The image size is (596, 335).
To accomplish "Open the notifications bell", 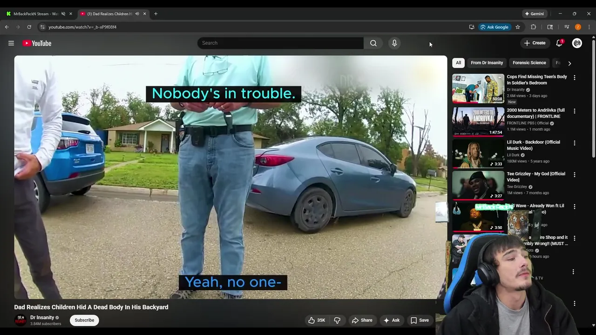I will 559,43.
